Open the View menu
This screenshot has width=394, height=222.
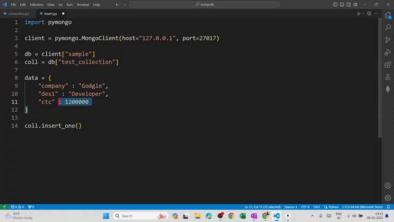[x=50, y=4]
